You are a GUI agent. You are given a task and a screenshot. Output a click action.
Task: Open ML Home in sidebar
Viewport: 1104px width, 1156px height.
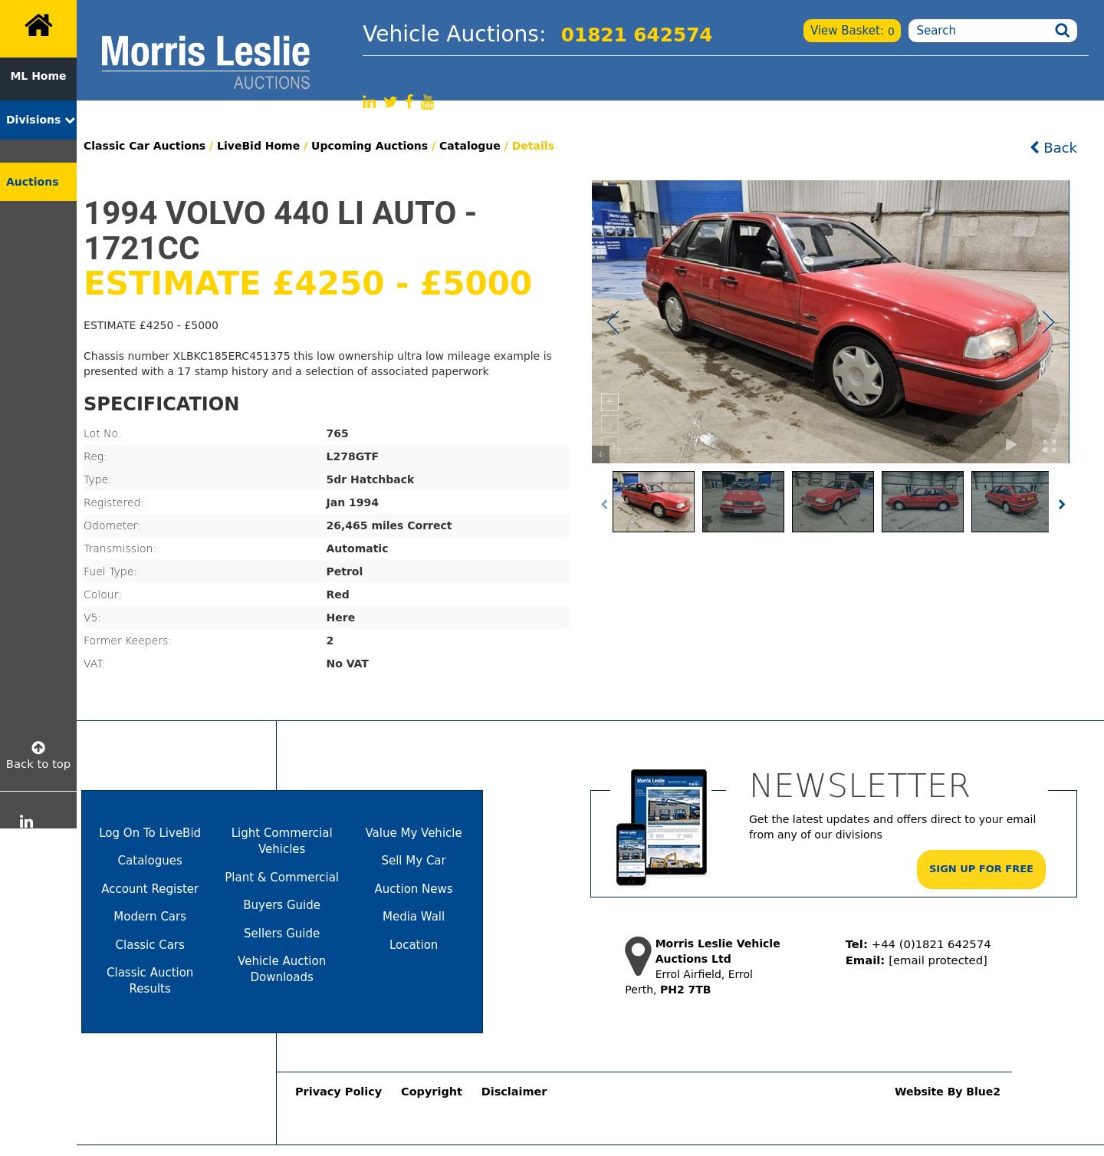coord(38,76)
